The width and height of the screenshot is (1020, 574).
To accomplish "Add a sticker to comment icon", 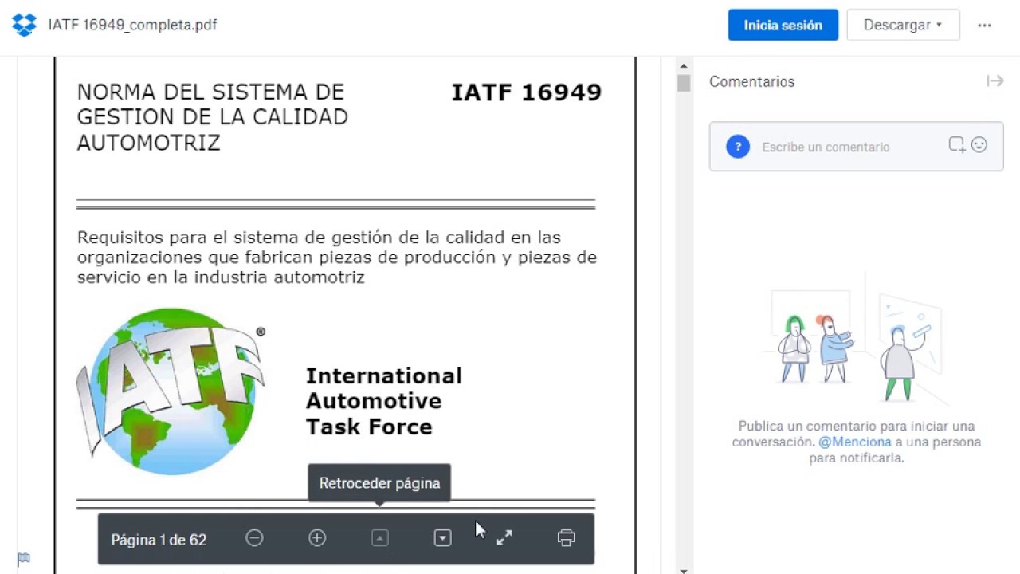I will [956, 145].
